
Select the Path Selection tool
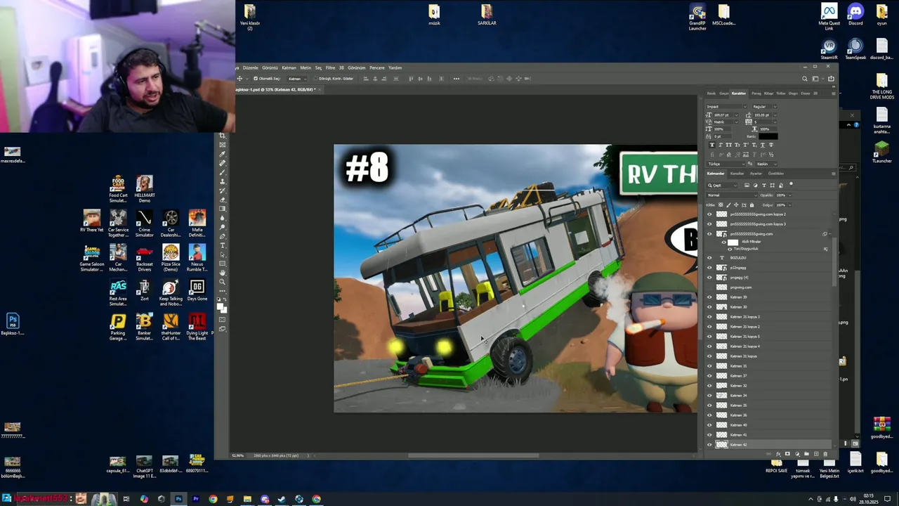[x=223, y=254]
